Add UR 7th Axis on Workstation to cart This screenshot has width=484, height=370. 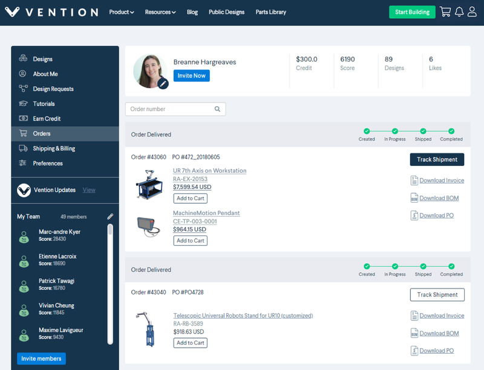190,198
